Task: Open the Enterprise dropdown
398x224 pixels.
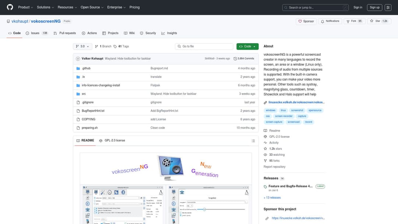Action: (116, 7)
